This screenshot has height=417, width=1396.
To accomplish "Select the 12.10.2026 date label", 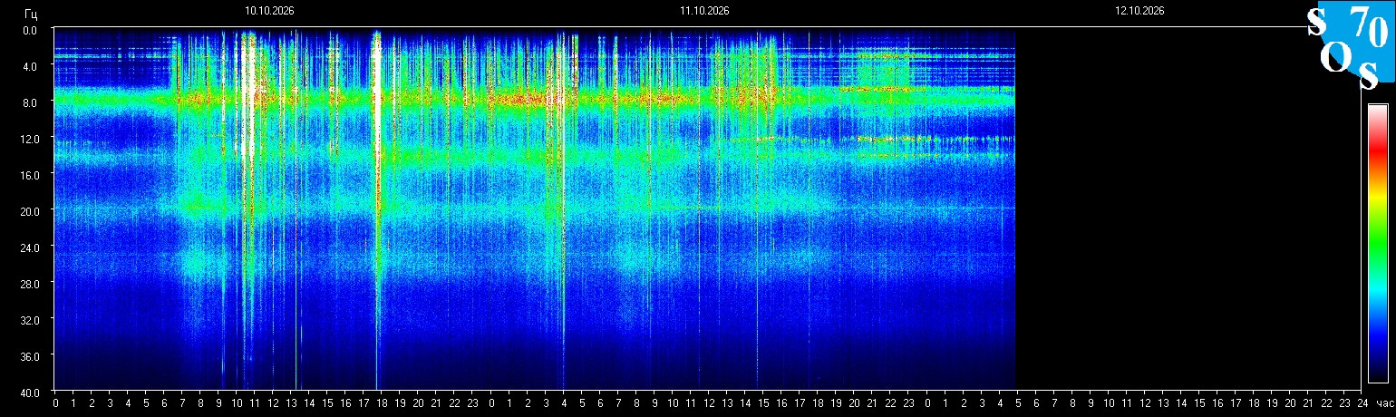I will (x=1139, y=11).
